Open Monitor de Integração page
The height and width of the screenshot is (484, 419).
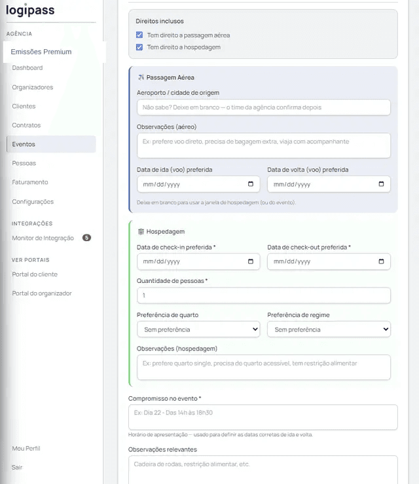[x=43, y=238]
